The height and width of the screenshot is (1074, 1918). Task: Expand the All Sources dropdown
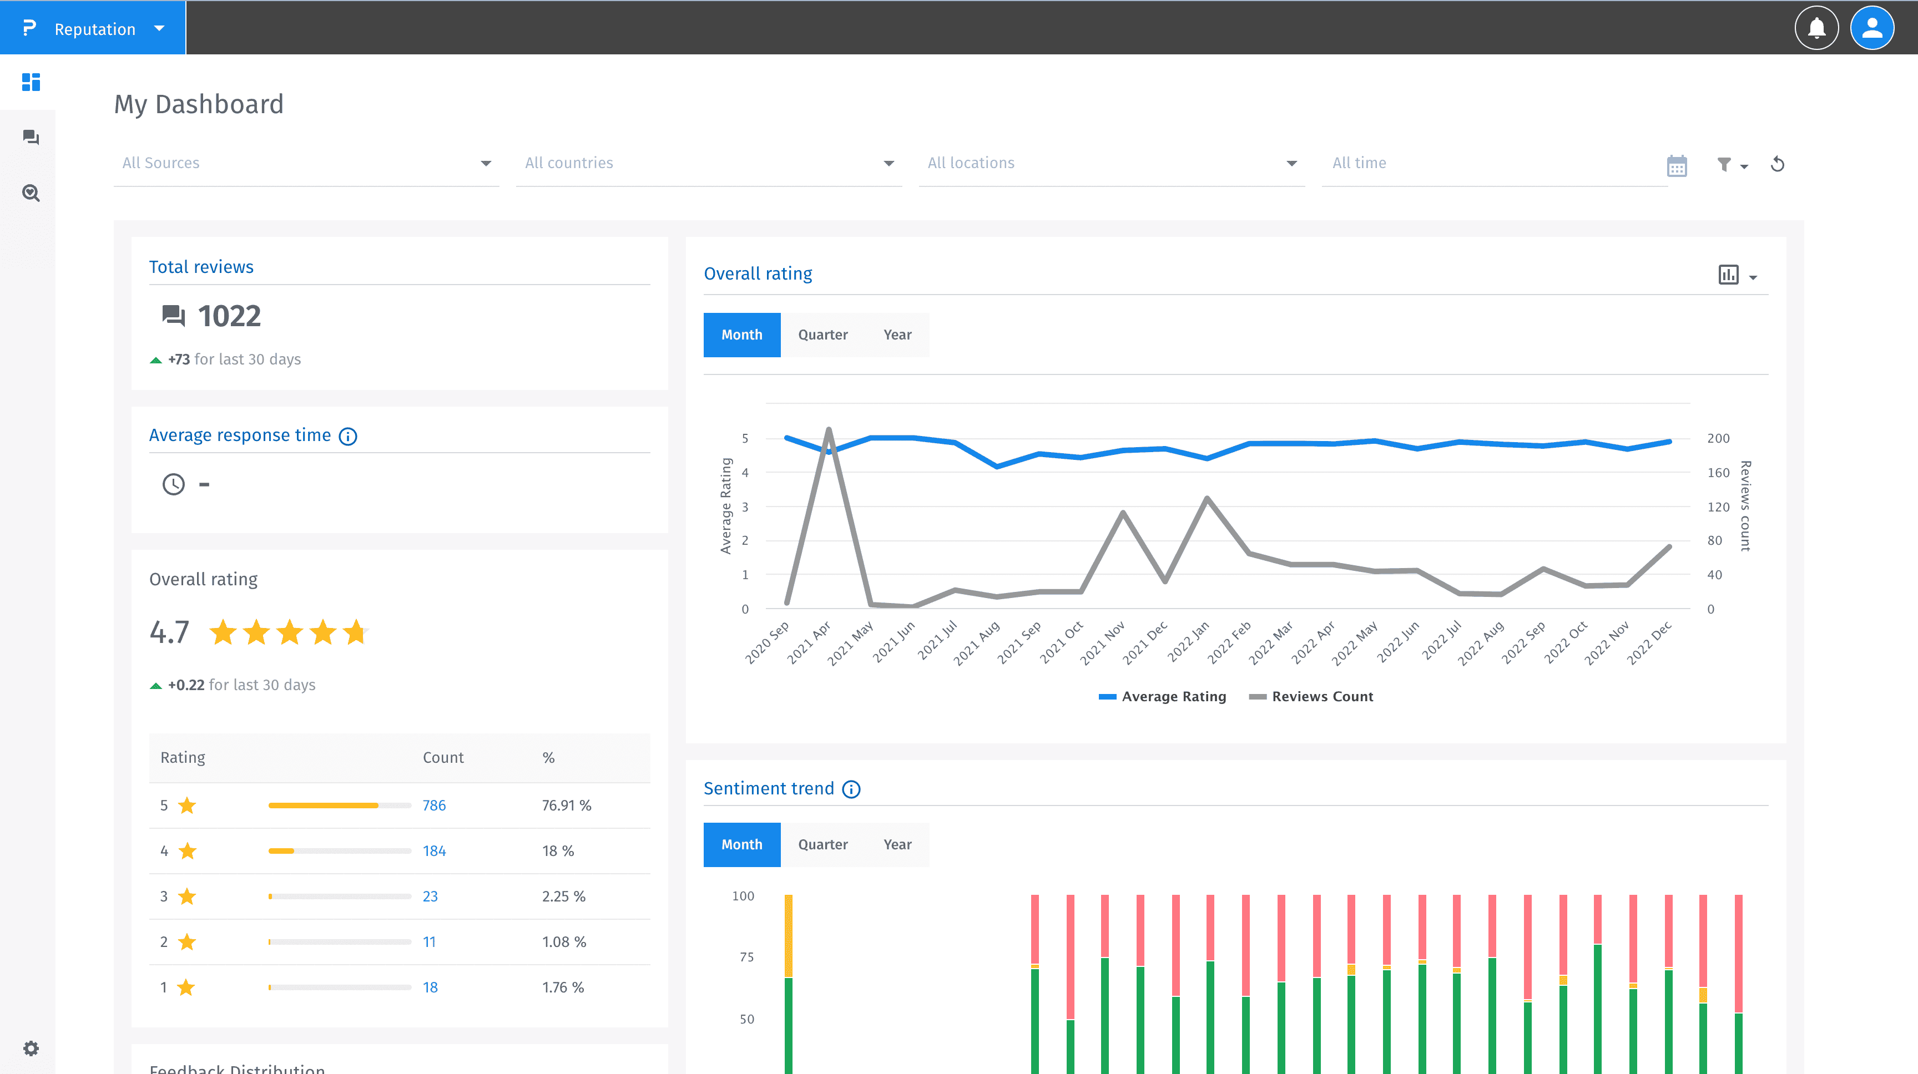click(306, 163)
